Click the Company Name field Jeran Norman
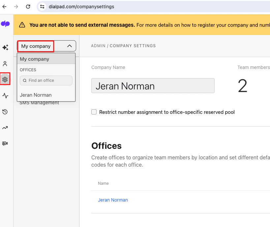The image size is (270, 227). click(x=153, y=86)
